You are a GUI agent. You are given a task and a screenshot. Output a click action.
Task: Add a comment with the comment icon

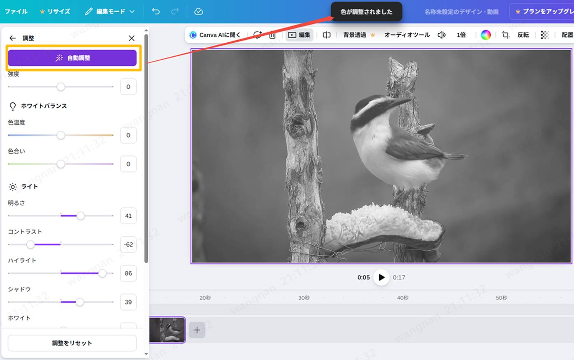click(257, 35)
